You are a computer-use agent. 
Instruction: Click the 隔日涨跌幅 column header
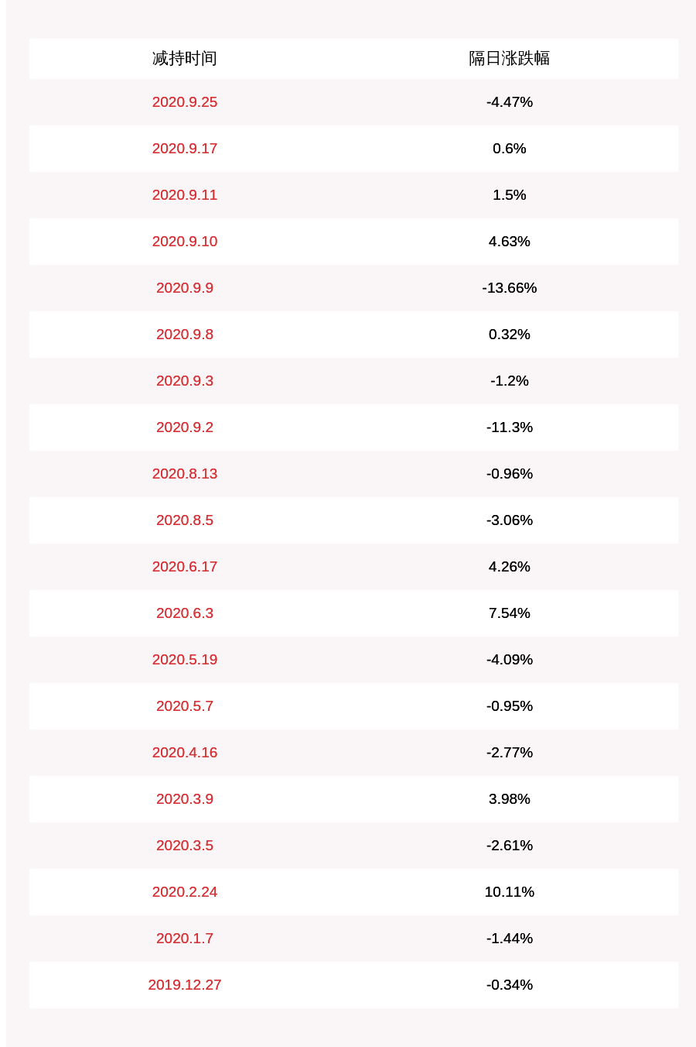(x=509, y=59)
